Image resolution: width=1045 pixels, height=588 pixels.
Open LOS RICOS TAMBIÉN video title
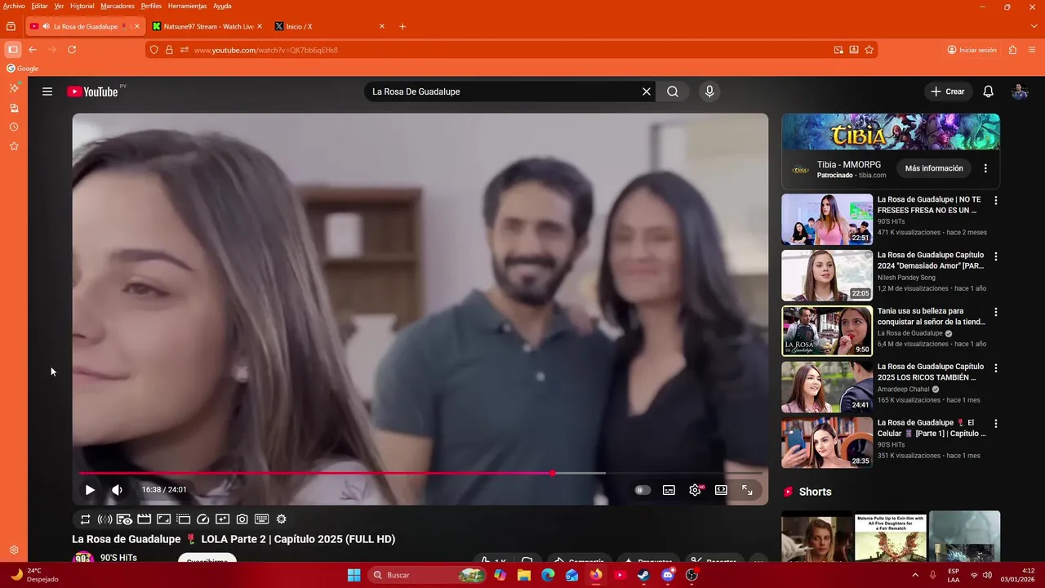[x=931, y=372]
